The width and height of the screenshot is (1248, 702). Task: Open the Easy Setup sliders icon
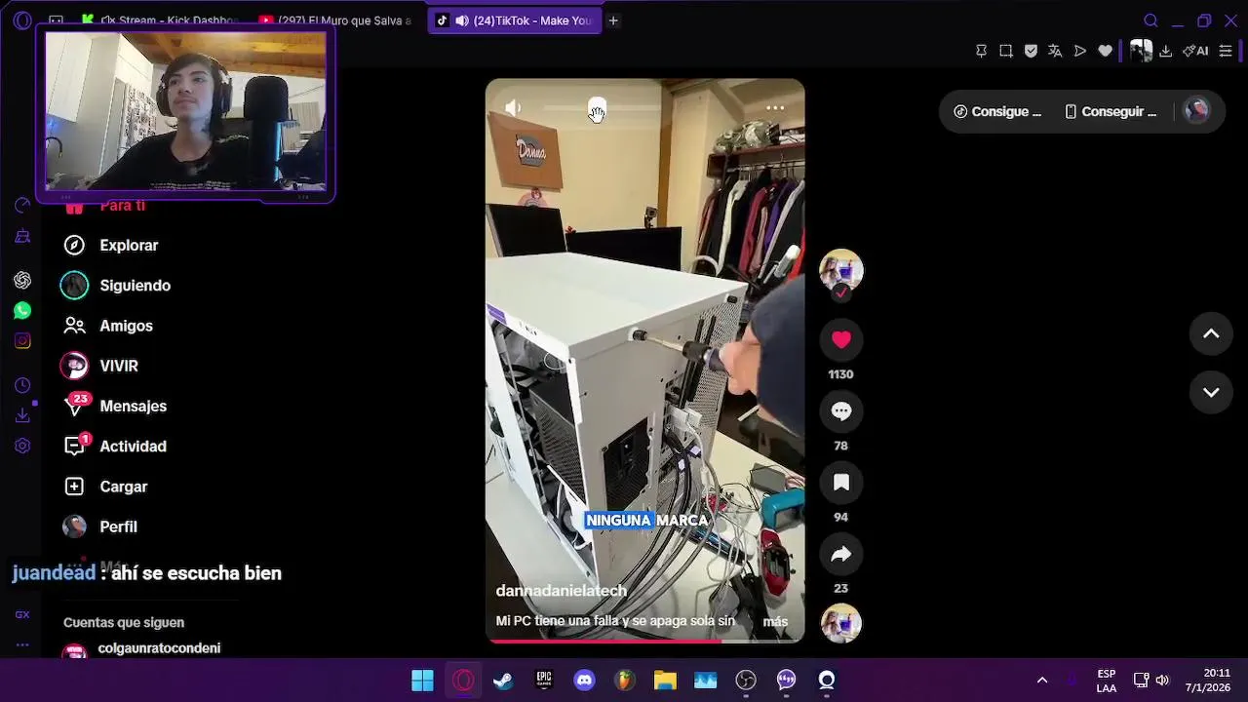point(1226,51)
